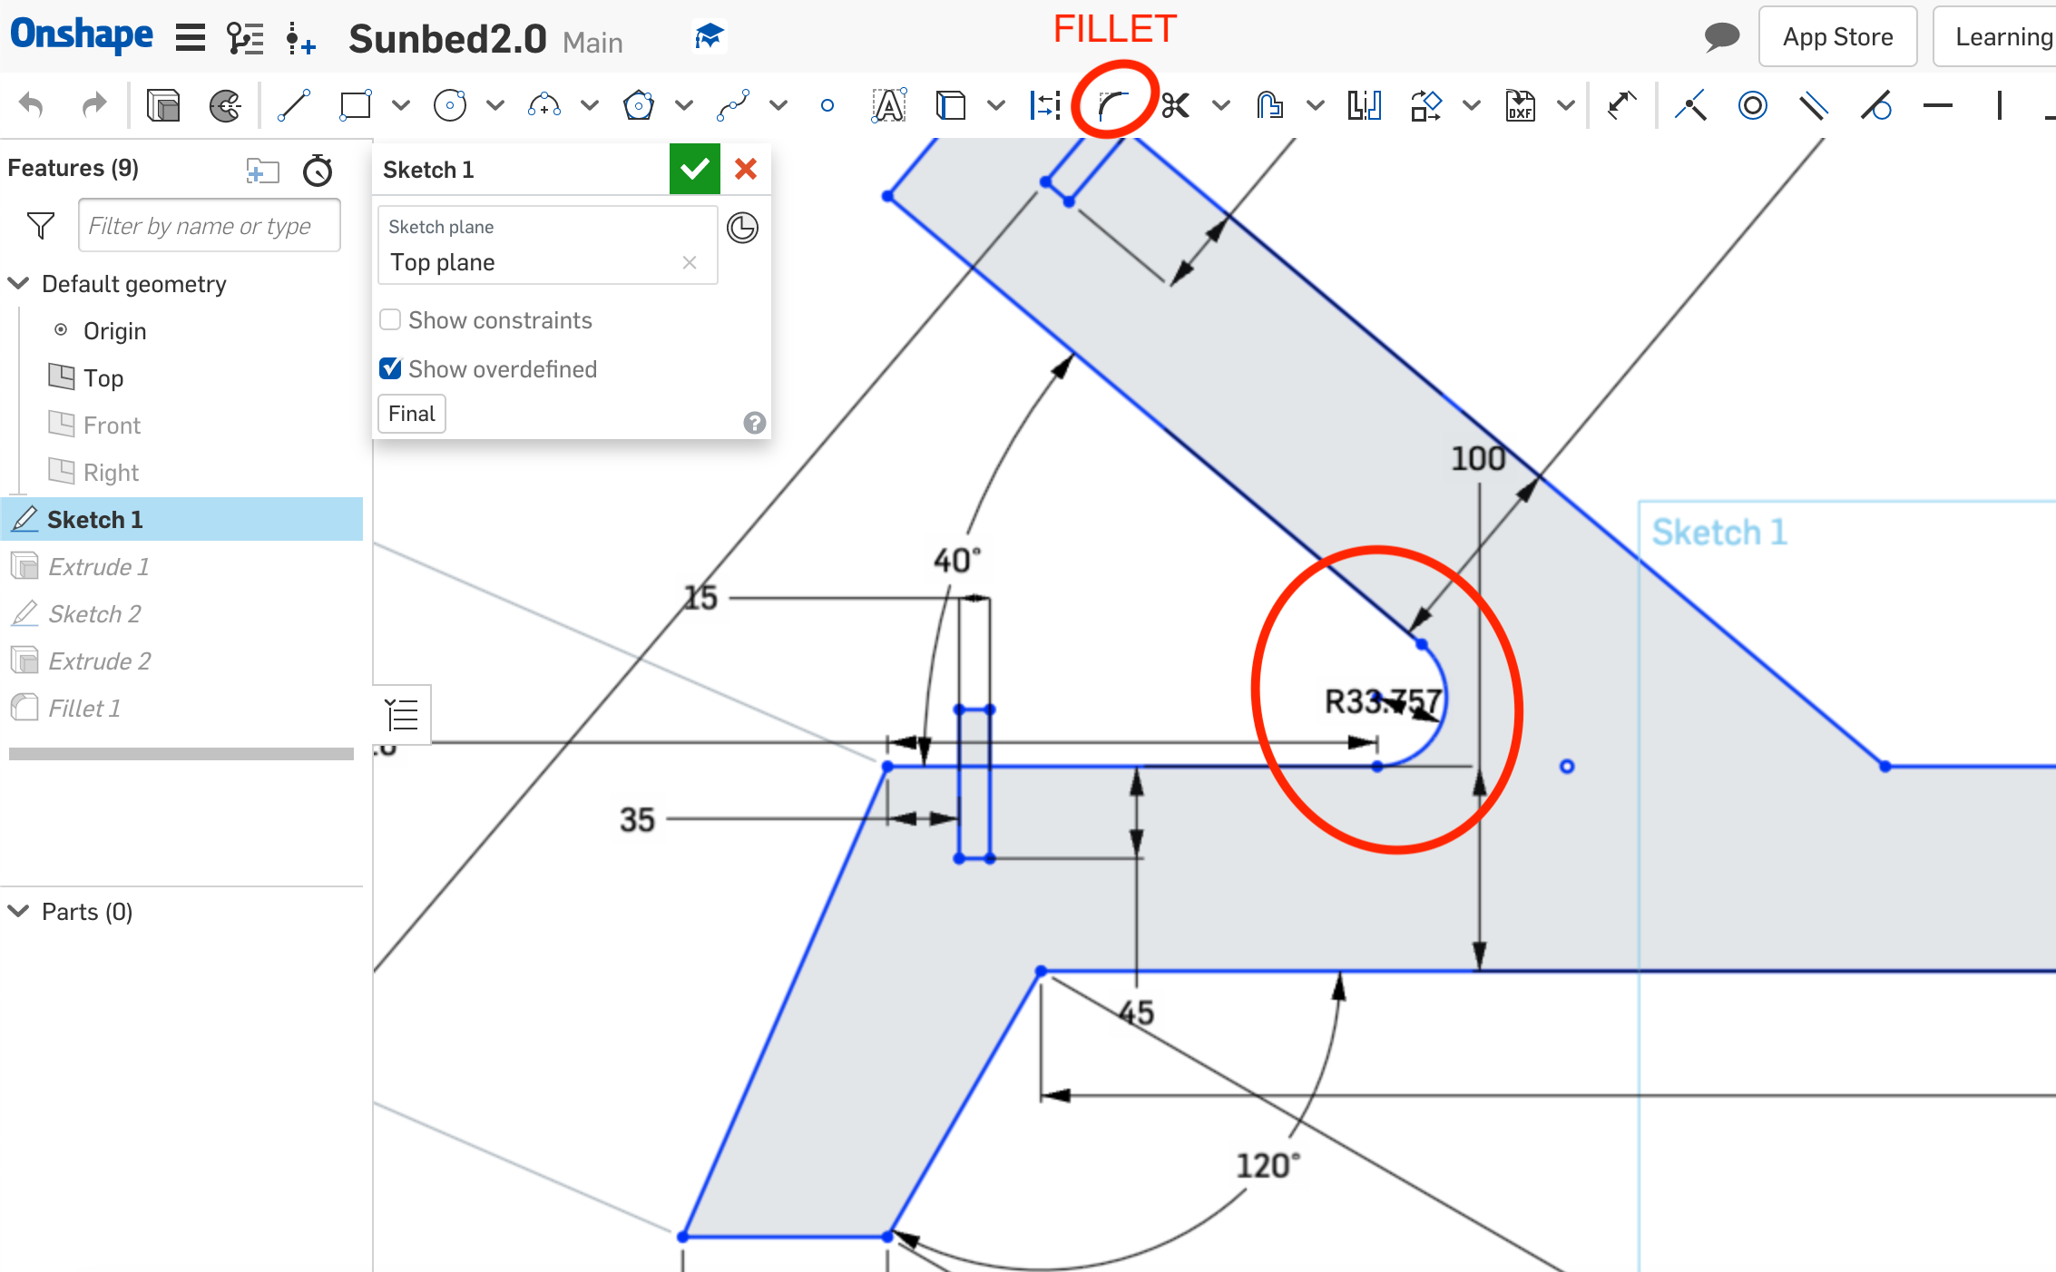The image size is (2056, 1272).
Task: Select the corner Rectangle tool
Action: (356, 105)
